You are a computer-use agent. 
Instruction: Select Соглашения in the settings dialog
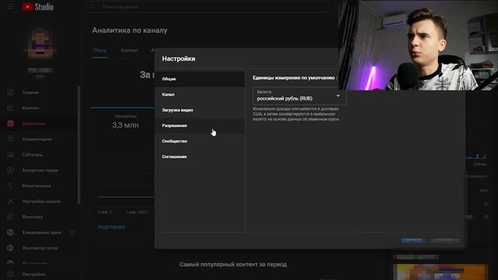(199, 156)
